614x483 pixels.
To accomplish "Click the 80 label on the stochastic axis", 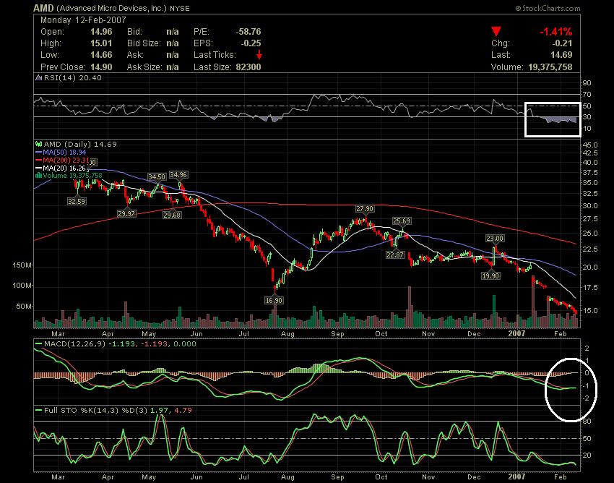I will click(587, 422).
